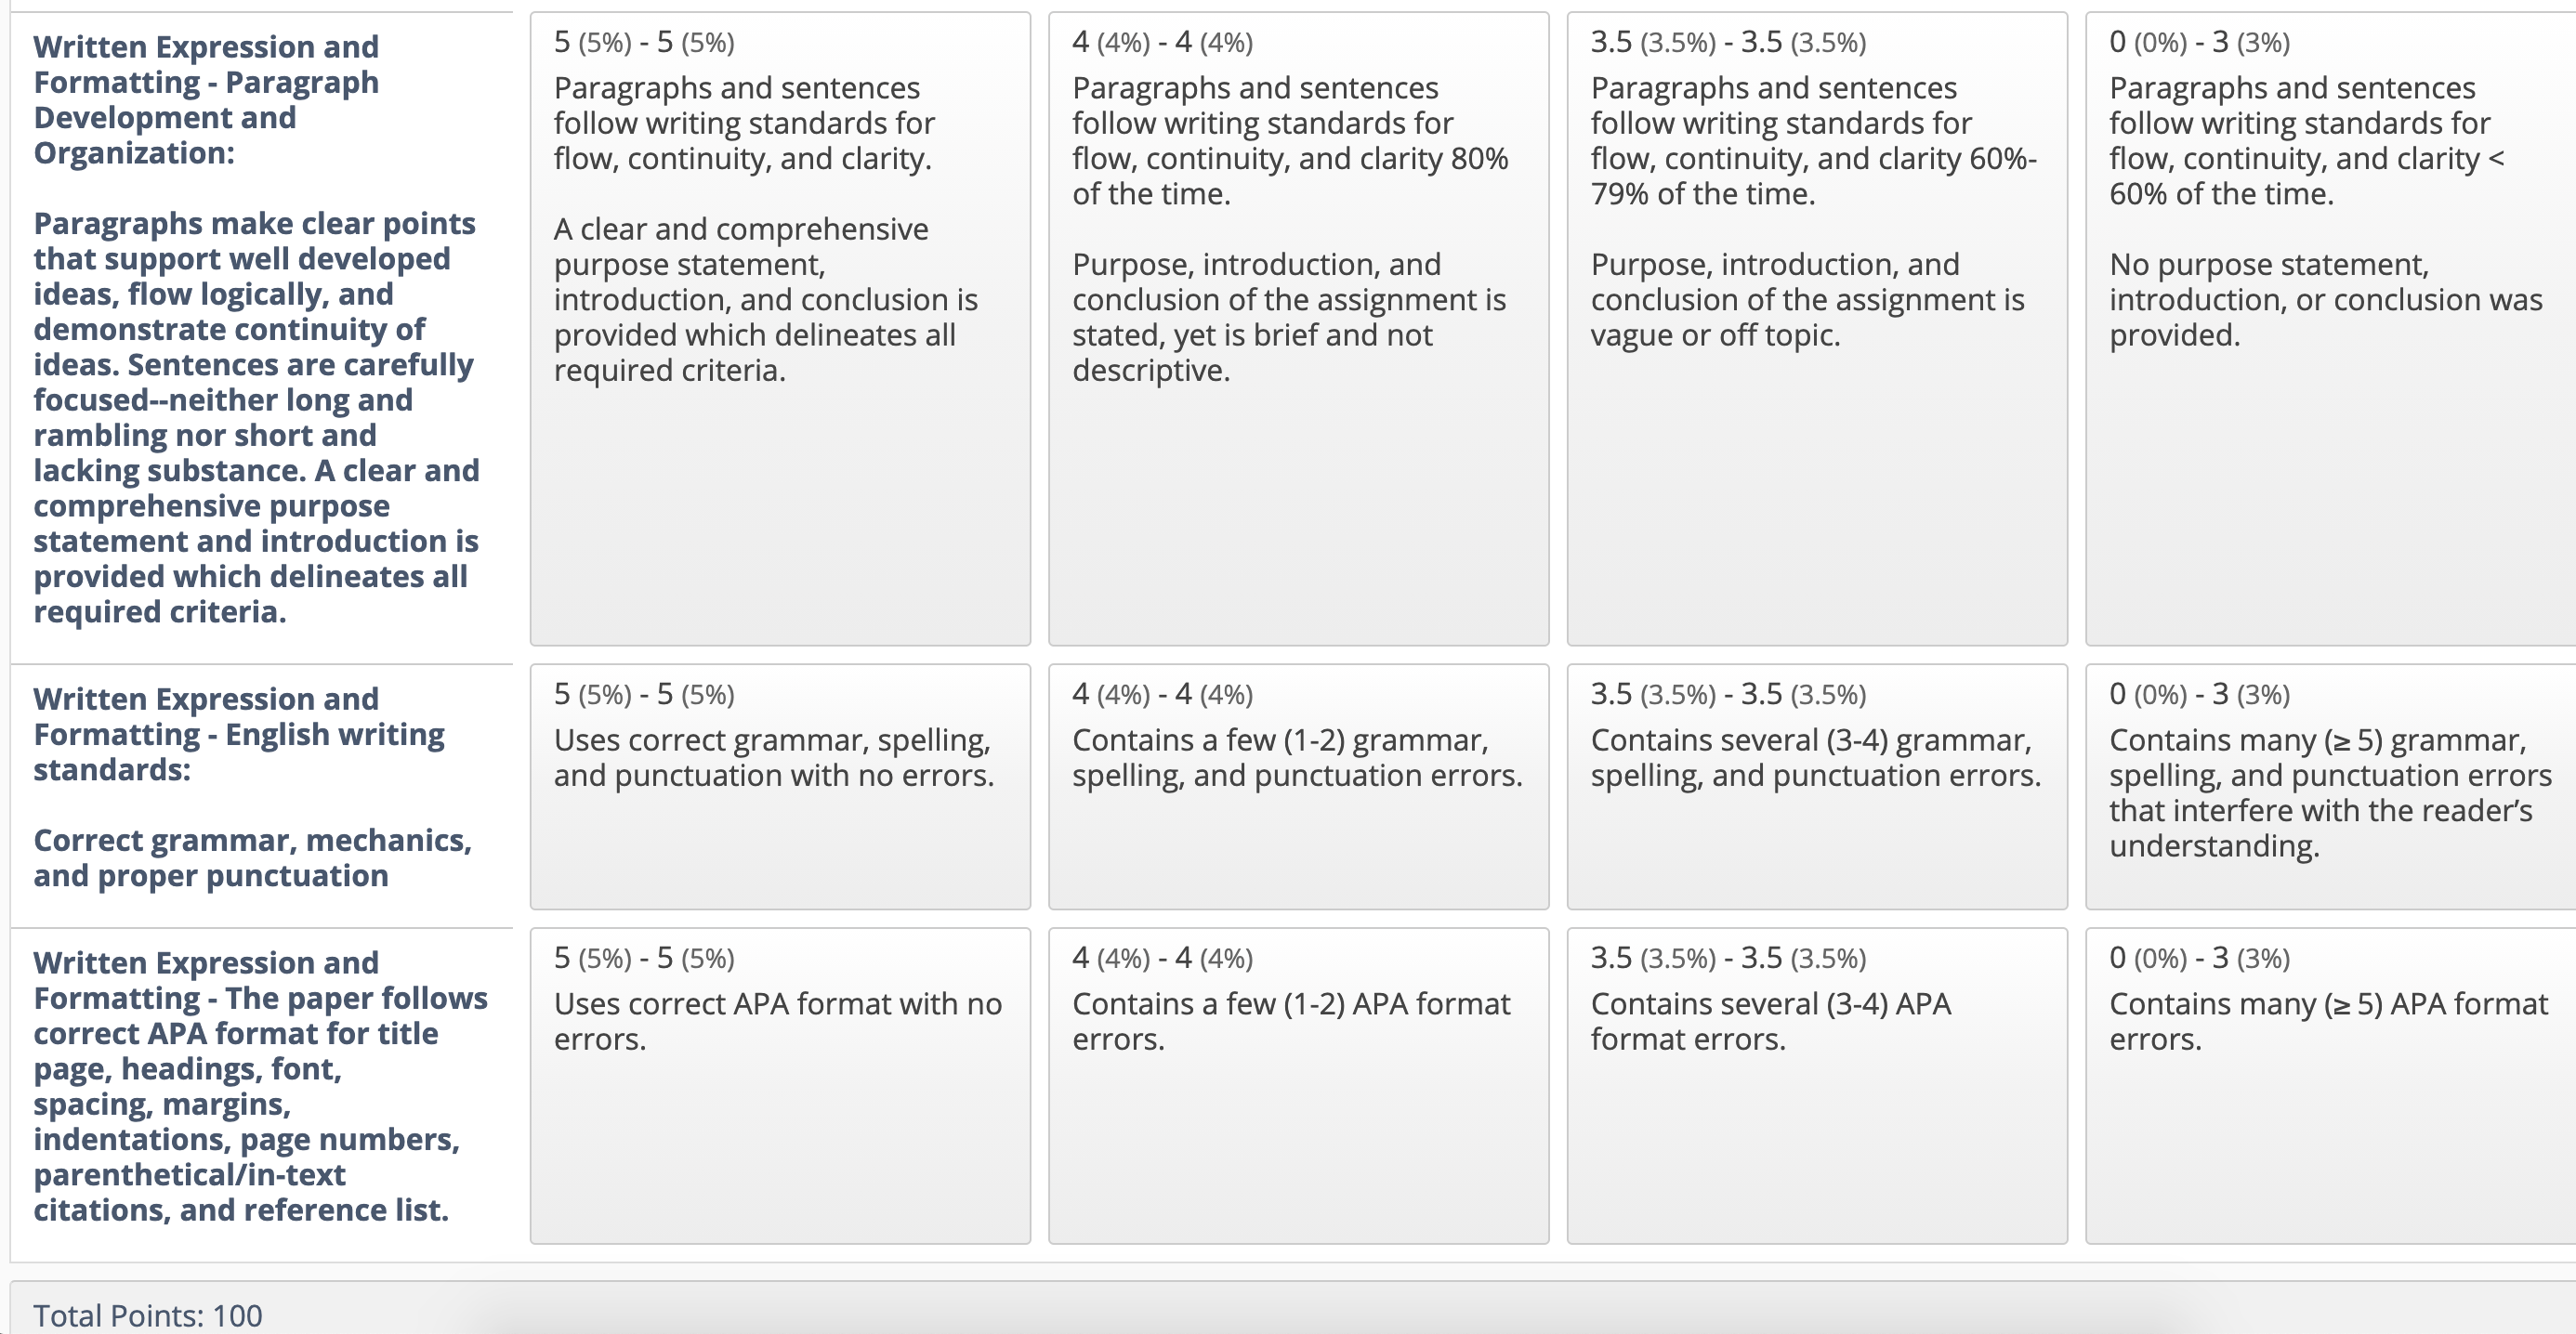The height and width of the screenshot is (1334, 2576).
Task: Choose the 'many (≥ 5) grammar' errors cell
Action: (2331, 787)
